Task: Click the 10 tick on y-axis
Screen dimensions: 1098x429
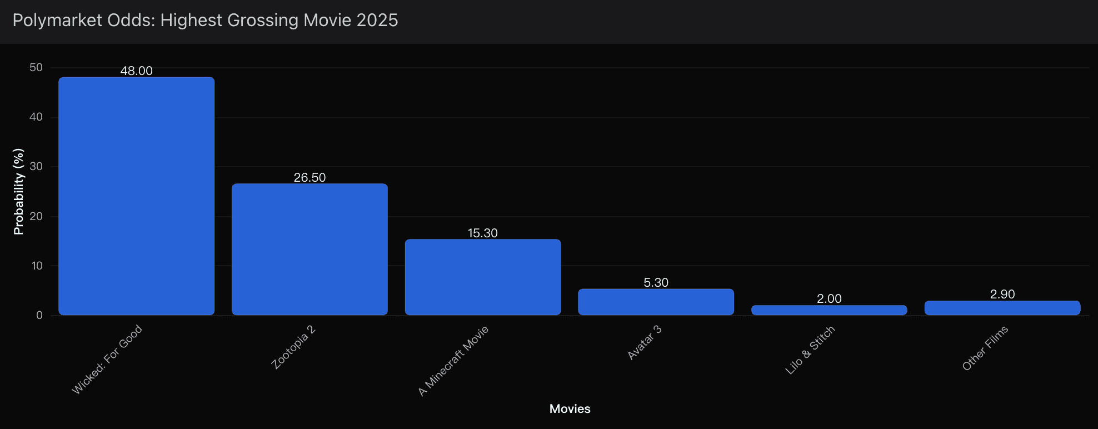Action: click(x=37, y=266)
